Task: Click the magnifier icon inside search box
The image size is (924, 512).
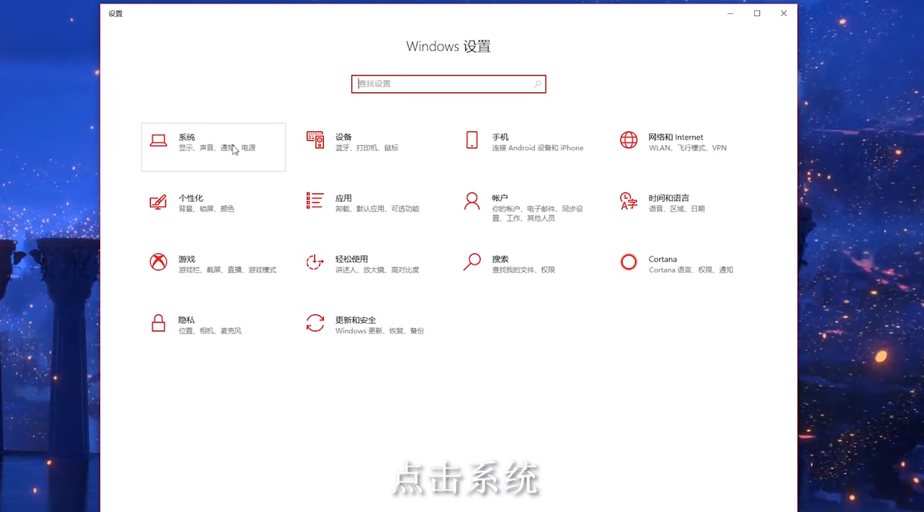Action: tap(538, 84)
